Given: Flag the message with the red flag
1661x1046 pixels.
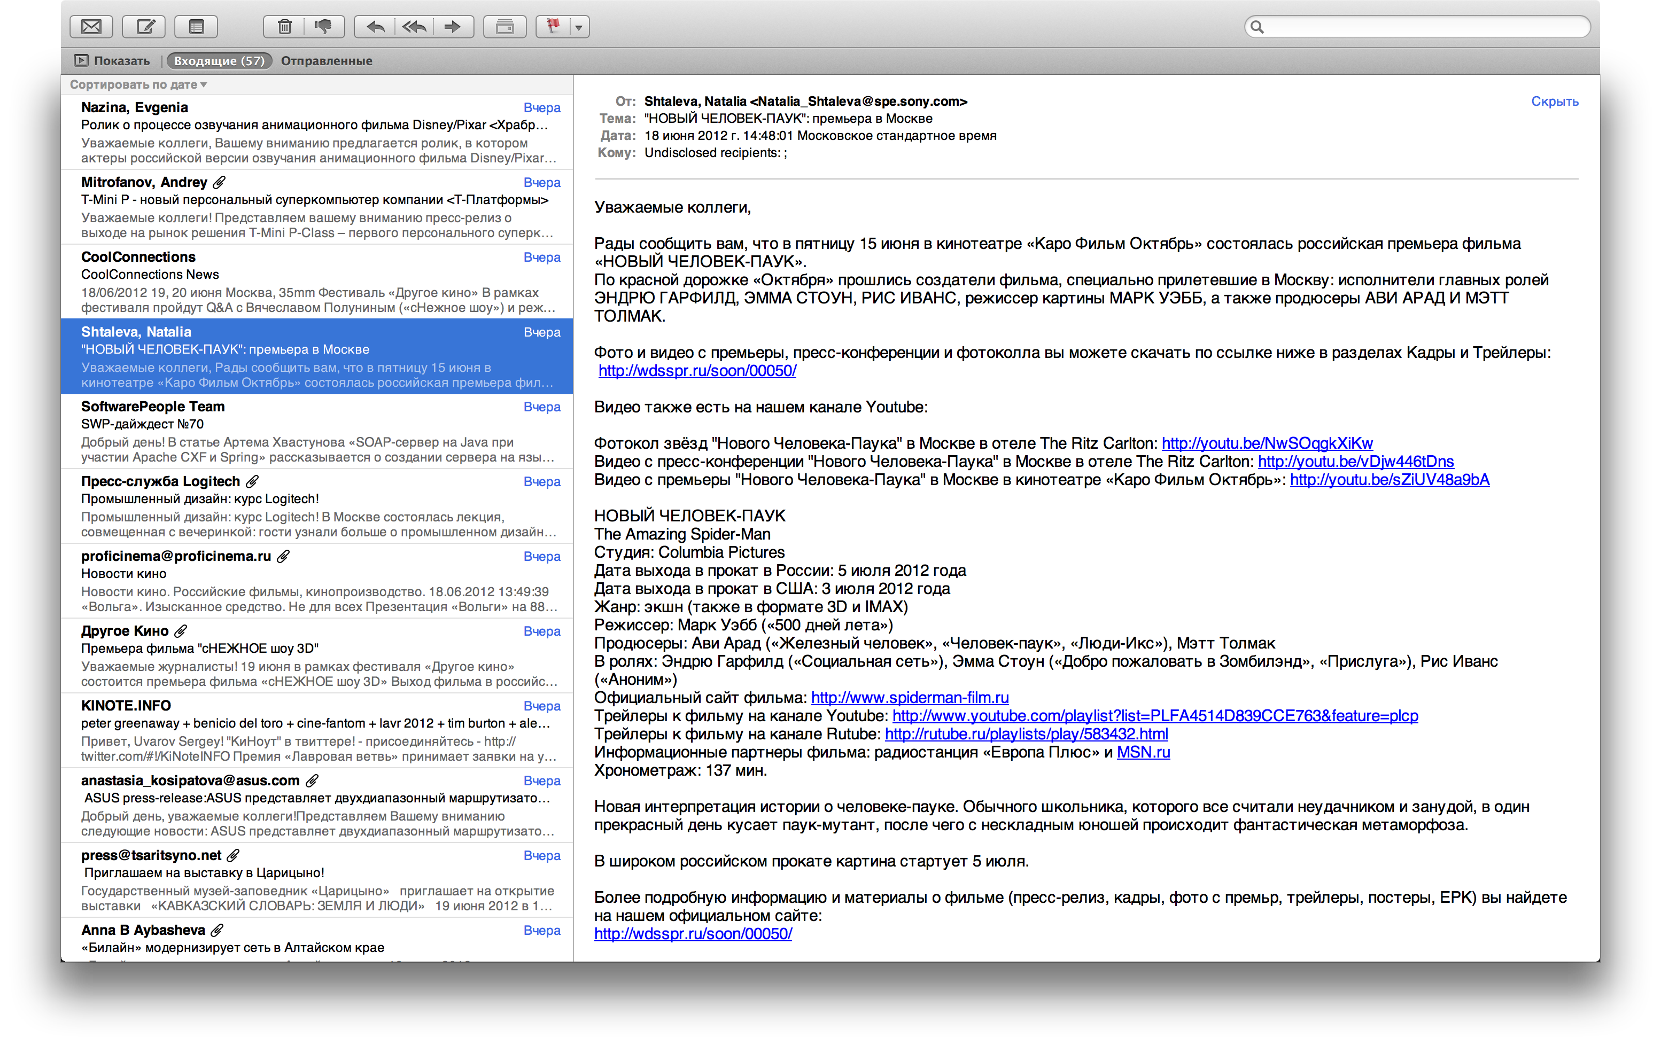Looking at the screenshot, I should click(553, 27).
